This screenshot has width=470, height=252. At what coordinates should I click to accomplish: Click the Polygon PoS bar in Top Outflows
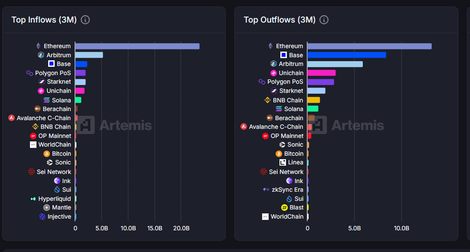click(321, 82)
